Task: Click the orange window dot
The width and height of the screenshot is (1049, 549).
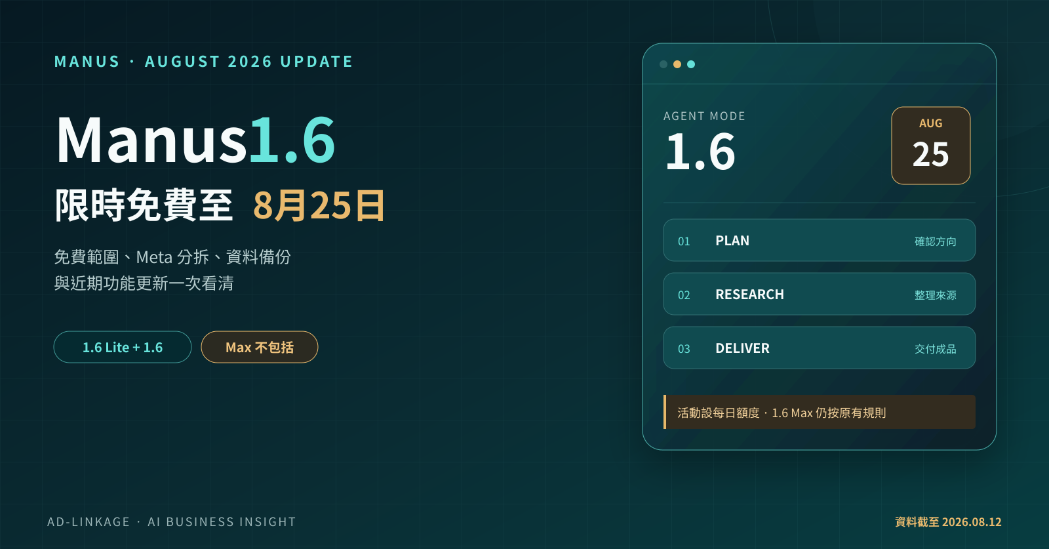Action: point(677,64)
